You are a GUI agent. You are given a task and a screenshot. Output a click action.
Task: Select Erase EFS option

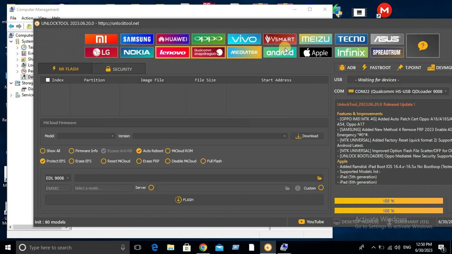(80, 161)
